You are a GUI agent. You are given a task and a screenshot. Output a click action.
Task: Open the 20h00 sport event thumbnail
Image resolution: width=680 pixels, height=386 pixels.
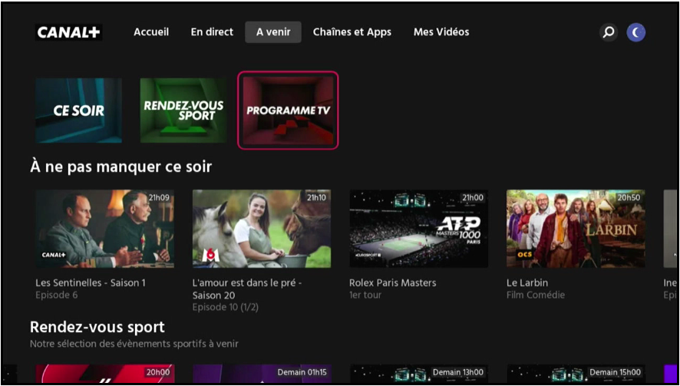click(104, 374)
